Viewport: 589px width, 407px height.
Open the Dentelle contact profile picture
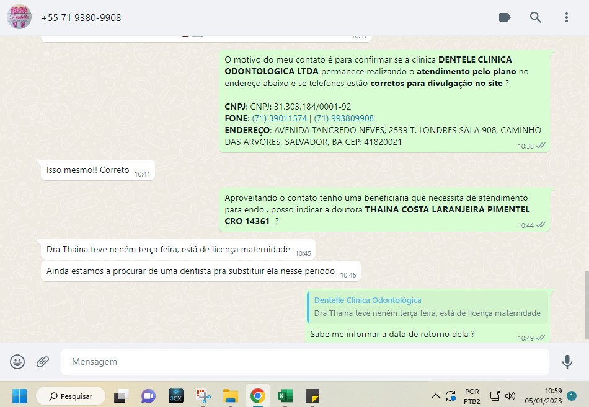click(19, 17)
